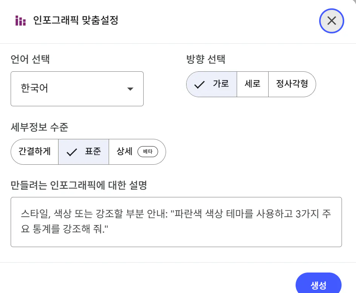Select 정사각형 square orientation
This screenshot has height=293, width=356.
(x=292, y=84)
